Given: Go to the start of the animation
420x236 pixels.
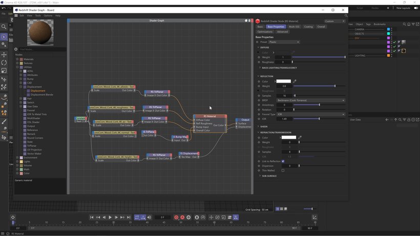Looking at the screenshot, I should coord(92,217).
